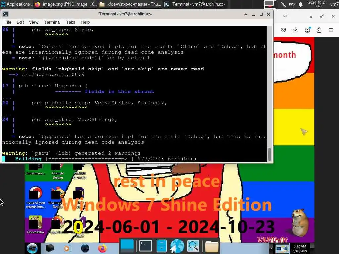Open the vm7 user menu in panel
The height and width of the screenshot is (254, 339).
(x=334, y=4)
